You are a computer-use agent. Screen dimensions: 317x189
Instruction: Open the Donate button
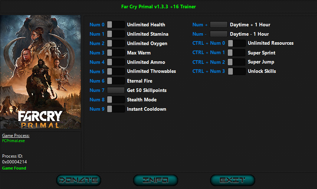tap(79, 180)
